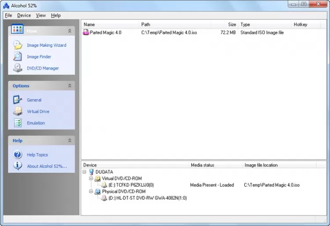This screenshot has width=330, height=226.
Task: Collapse the Physical DVD/CD-ROM node
Action: click(91, 191)
